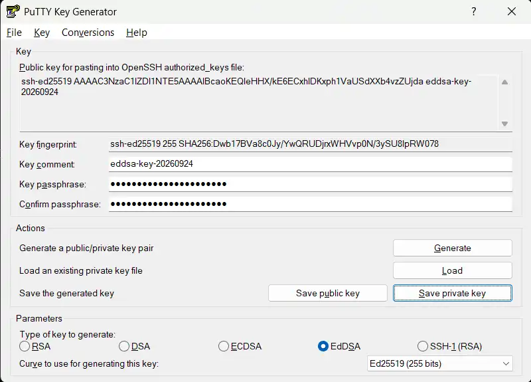
Task: Click the public key scroll up arrow
Action: click(x=504, y=82)
